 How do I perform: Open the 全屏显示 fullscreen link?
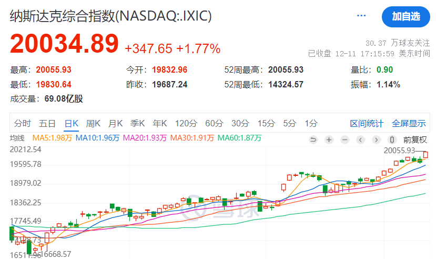coord(409,123)
